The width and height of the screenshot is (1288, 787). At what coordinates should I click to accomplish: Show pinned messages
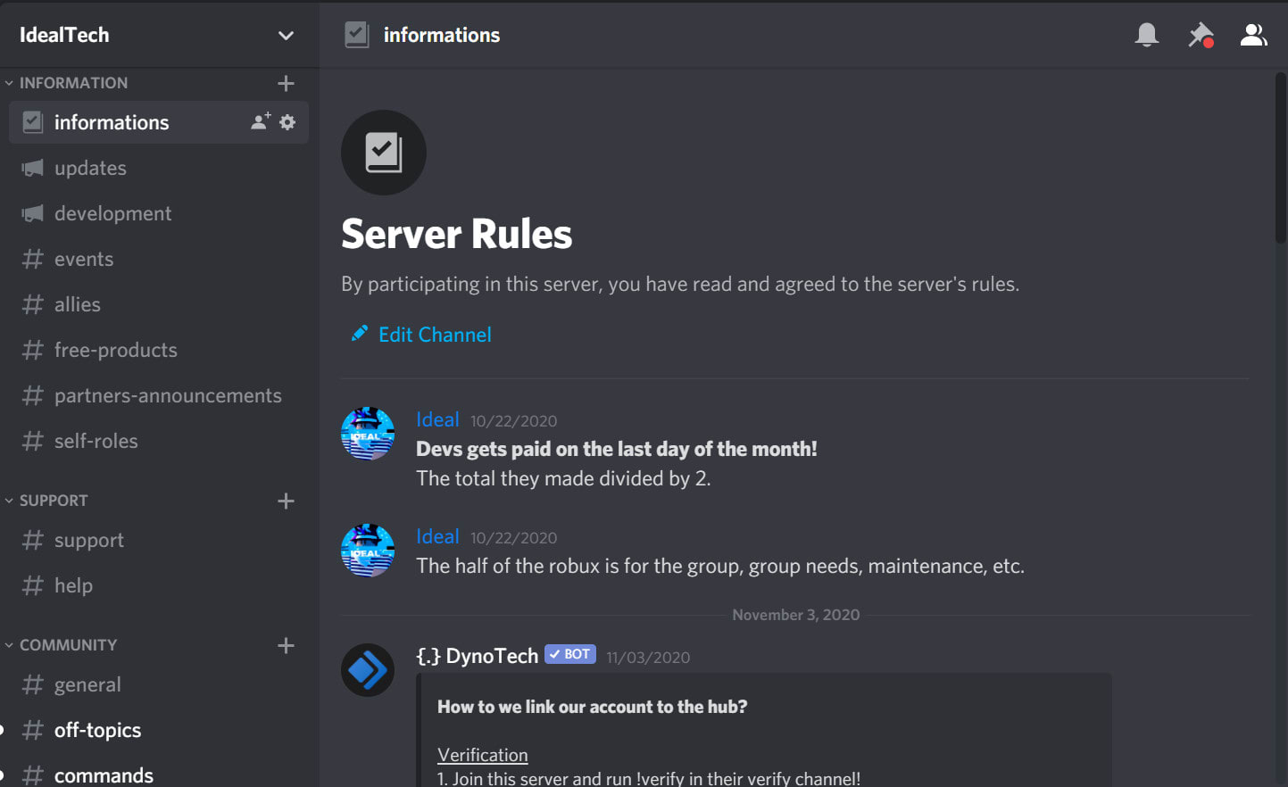[1201, 35]
